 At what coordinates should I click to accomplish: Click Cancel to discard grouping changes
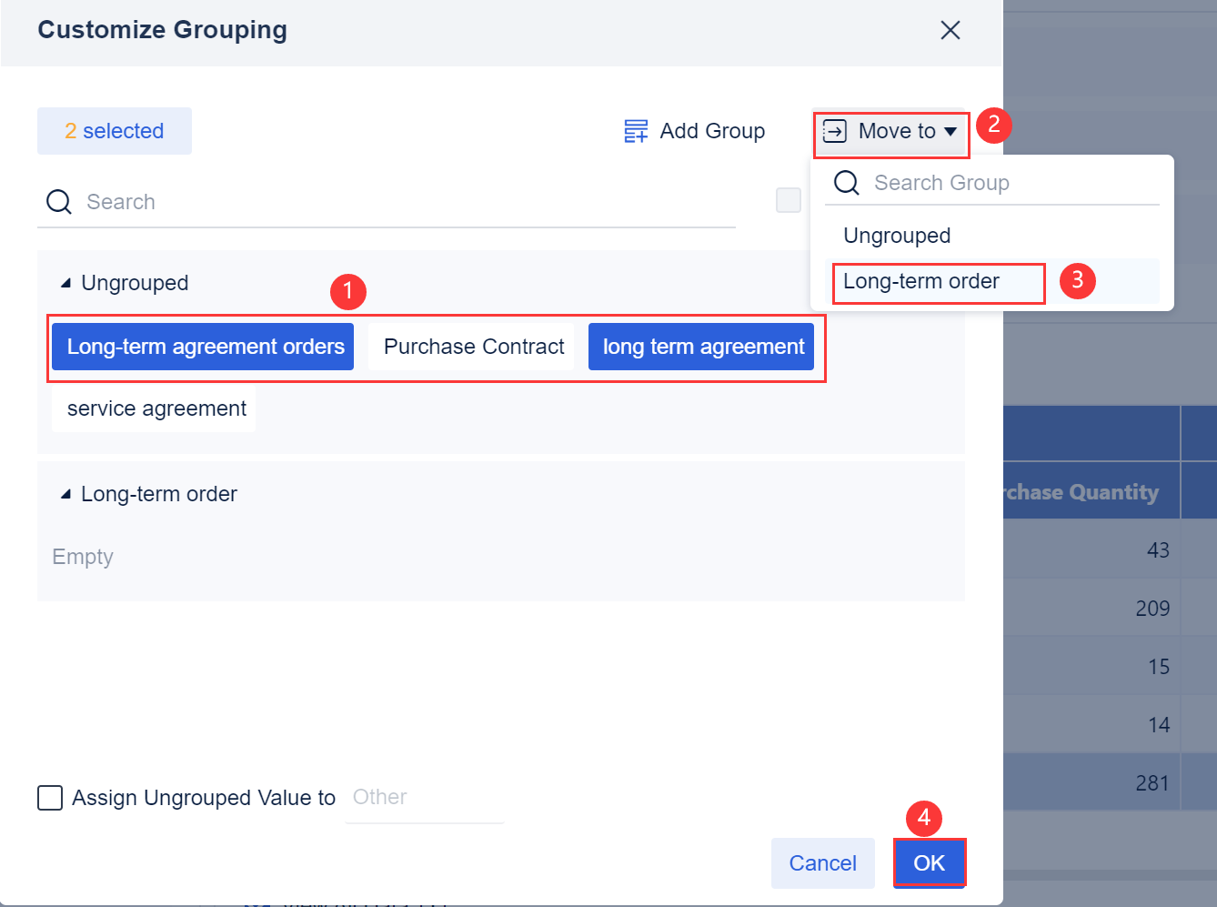tap(822, 862)
